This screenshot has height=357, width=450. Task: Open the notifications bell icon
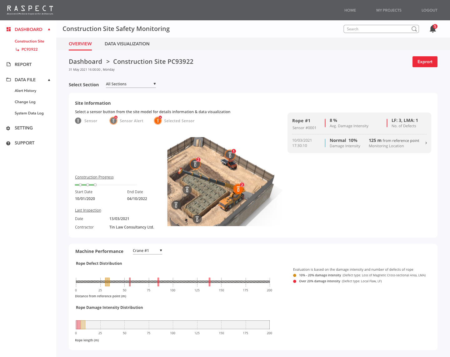(432, 29)
